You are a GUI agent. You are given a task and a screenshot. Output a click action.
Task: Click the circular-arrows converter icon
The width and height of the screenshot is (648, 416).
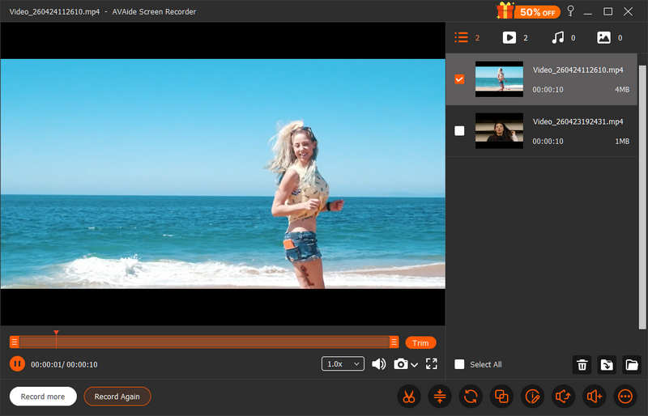click(470, 397)
